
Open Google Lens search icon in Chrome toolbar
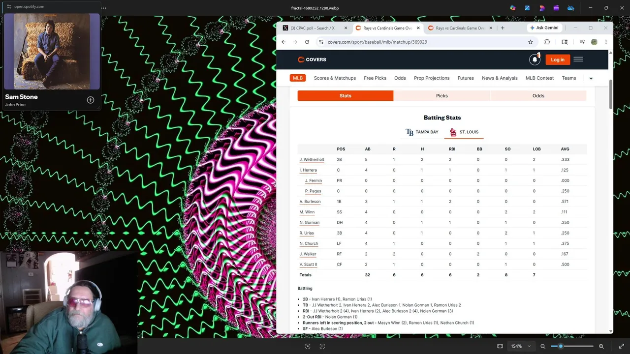[x=565, y=42]
